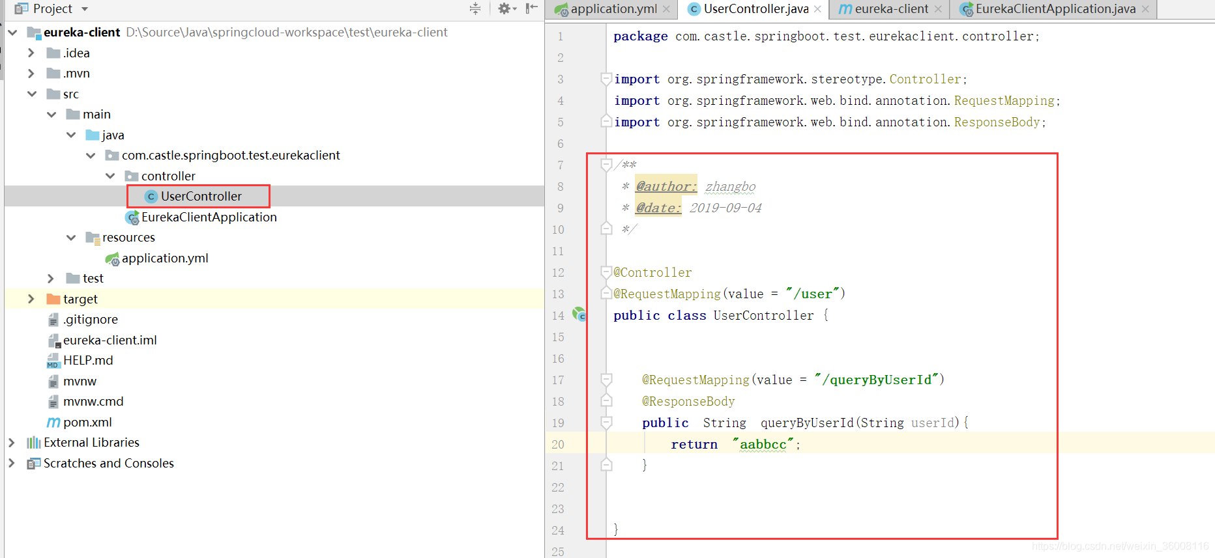This screenshot has width=1215, height=558.
Task: Collapse the eureka-client project root
Action: click(12, 32)
